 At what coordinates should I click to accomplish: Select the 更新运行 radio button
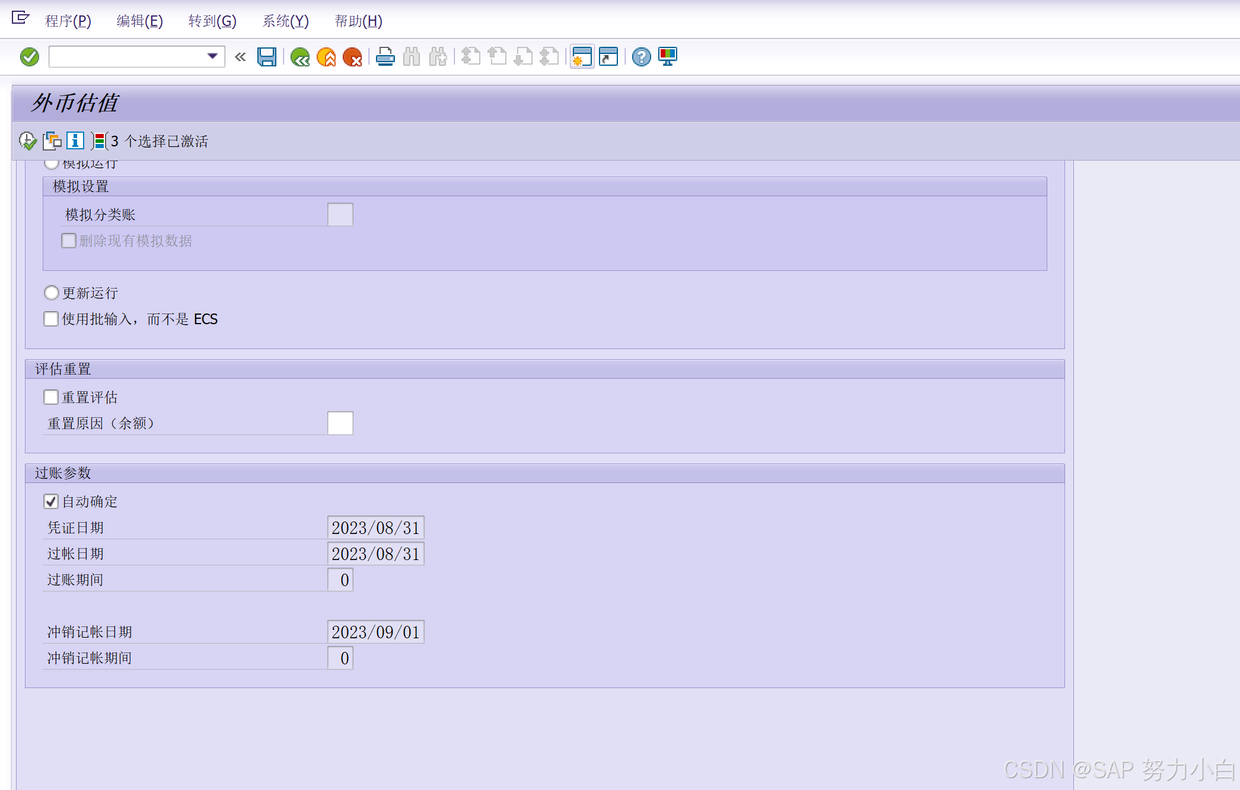tap(52, 293)
